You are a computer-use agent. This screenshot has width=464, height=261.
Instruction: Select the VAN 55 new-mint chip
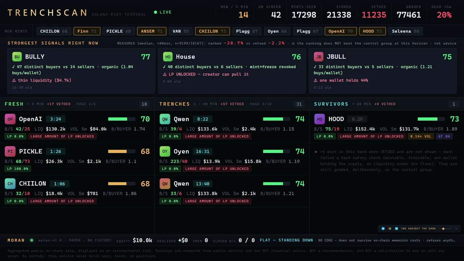click(x=181, y=31)
